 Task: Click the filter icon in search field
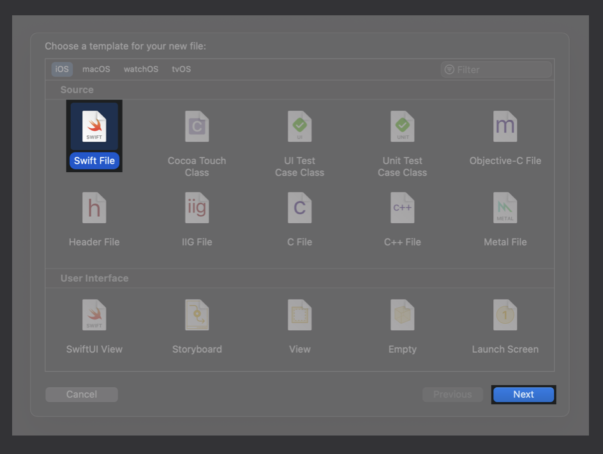coord(449,70)
